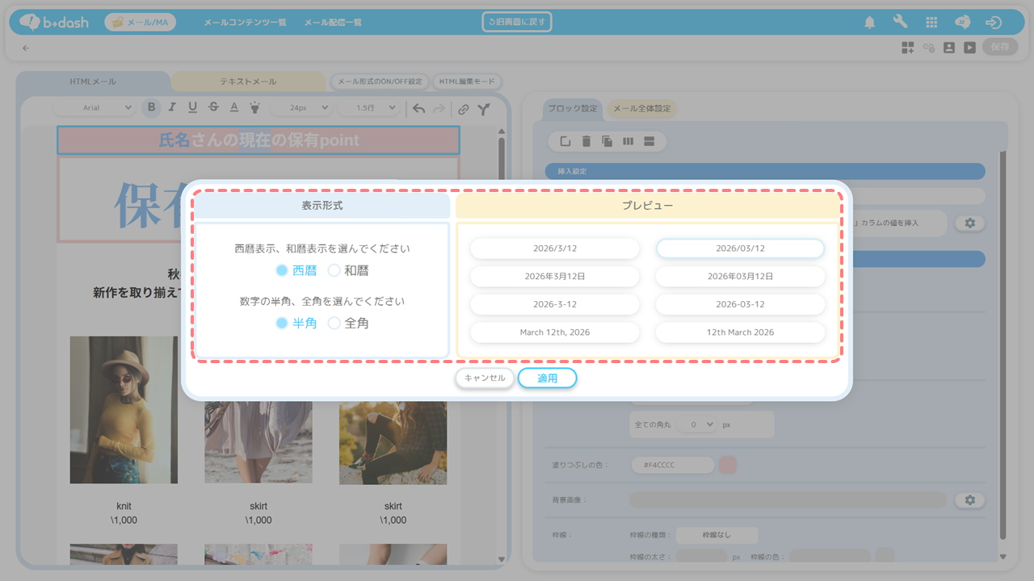This screenshot has height=581, width=1034.
Task: Click the notification bell icon
Action: point(869,23)
